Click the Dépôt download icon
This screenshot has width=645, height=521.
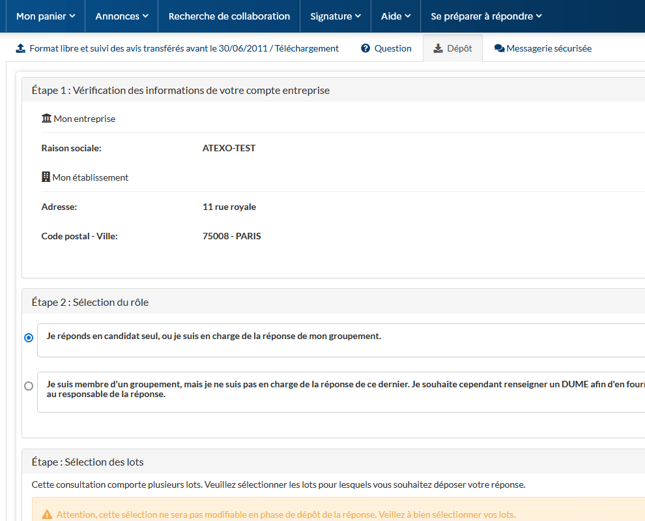[438, 48]
